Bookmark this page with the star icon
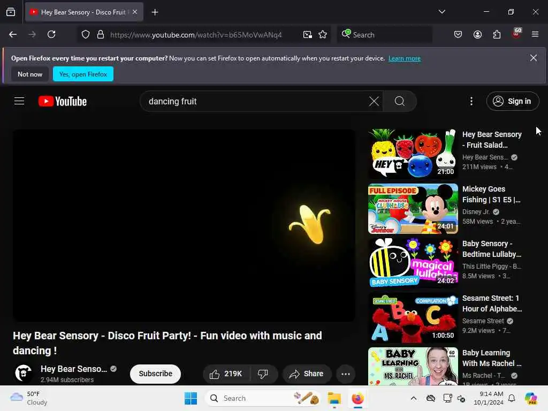 click(x=323, y=34)
